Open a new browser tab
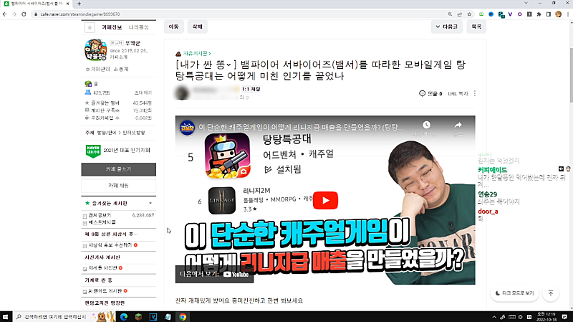573x322 pixels. coord(79,4)
